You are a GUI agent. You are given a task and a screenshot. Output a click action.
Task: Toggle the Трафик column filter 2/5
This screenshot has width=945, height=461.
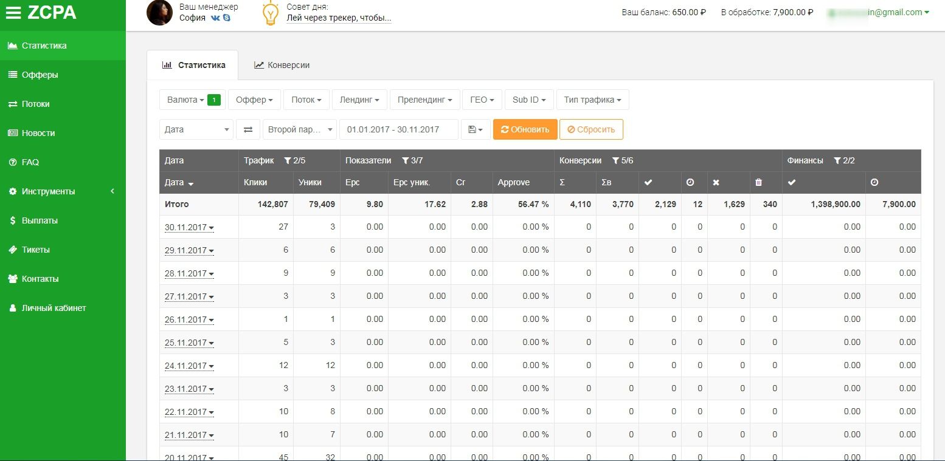(294, 160)
